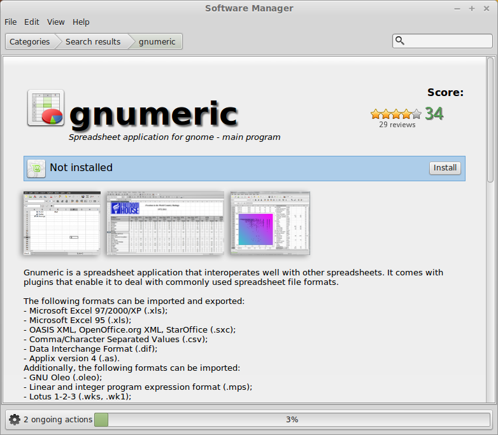Click the 'GNU Oleo (.oleo)' line

click(x=63, y=377)
